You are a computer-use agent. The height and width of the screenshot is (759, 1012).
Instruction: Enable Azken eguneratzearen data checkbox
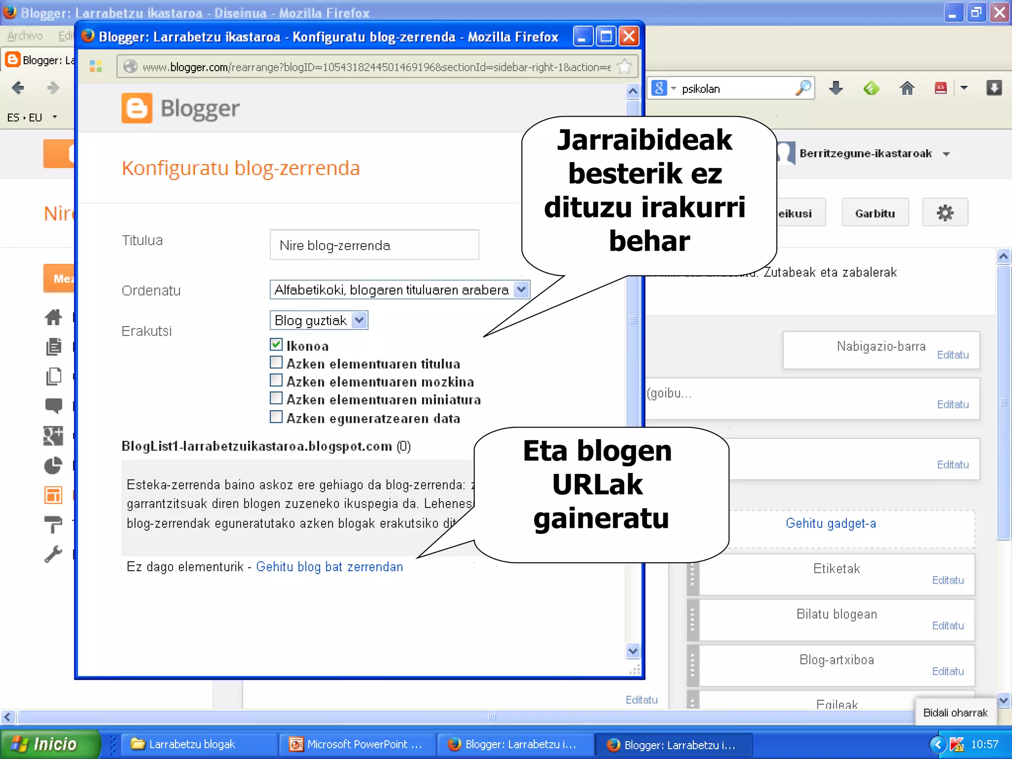tap(276, 417)
